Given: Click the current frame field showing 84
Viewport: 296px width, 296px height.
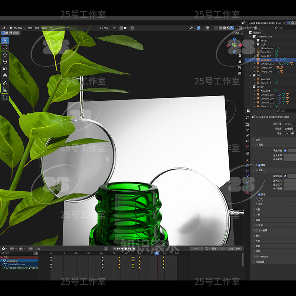Looking at the screenshot, I should 196,249.
